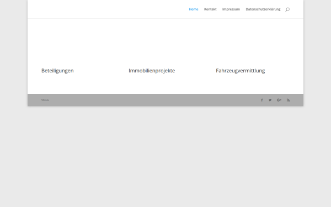The width and height of the screenshot is (331, 207).
Task: Select the Beteiligungen heading
Action: tap(57, 71)
